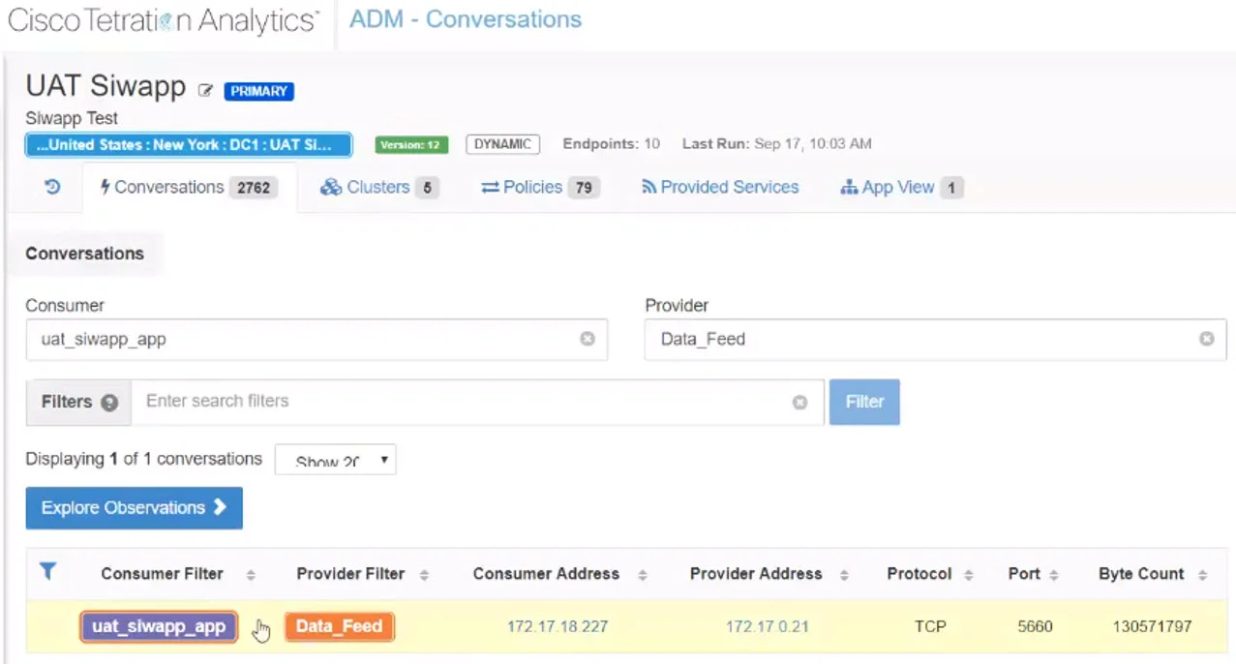Image resolution: width=1236 pixels, height=664 pixels.
Task: Switch to the Clusters tab
Action: pos(379,187)
